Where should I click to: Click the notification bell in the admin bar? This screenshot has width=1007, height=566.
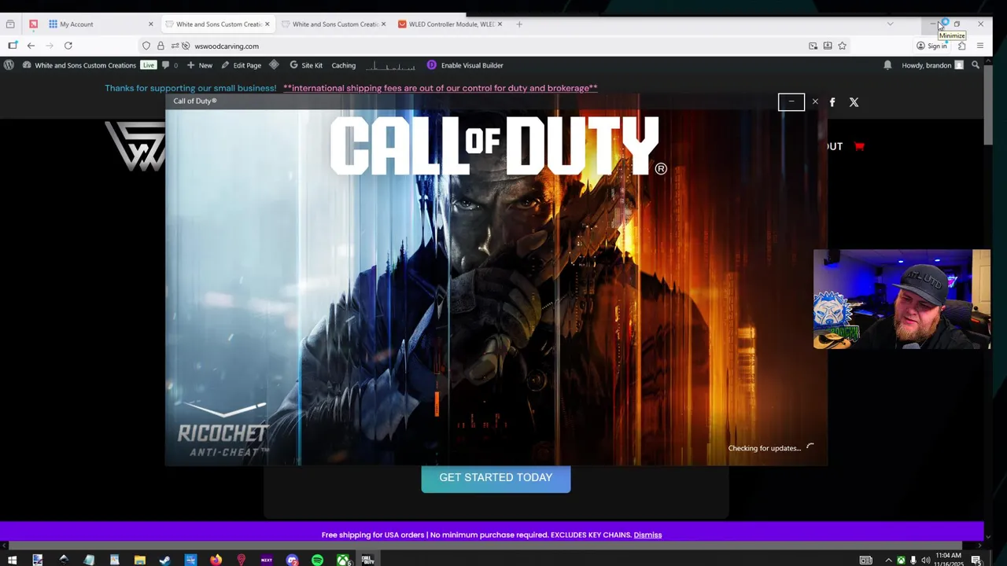click(x=887, y=65)
